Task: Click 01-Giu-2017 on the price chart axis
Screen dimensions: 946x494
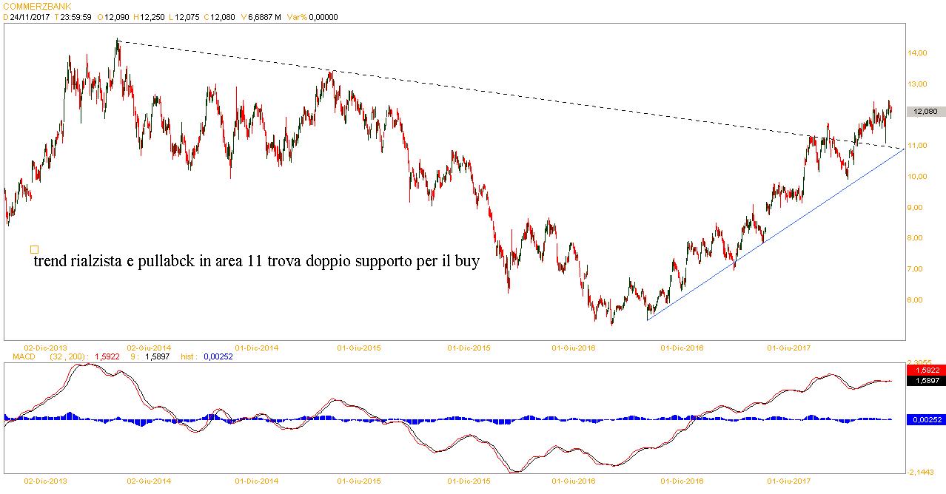Action: (x=788, y=347)
